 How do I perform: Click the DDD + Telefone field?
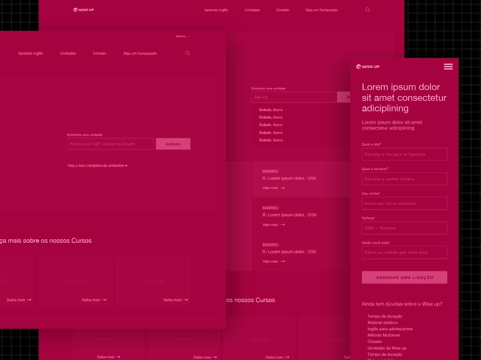click(x=404, y=228)
